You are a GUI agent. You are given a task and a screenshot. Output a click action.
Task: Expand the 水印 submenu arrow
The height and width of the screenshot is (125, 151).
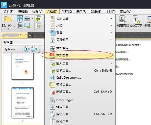point(111,26)
